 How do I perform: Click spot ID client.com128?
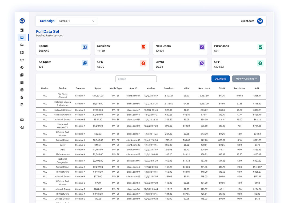[x=133, y=154]
